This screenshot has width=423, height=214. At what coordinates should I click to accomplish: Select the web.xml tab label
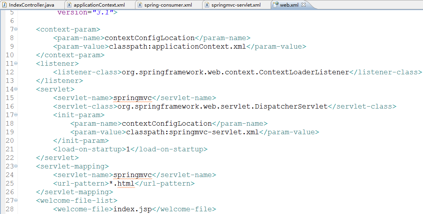289,5
